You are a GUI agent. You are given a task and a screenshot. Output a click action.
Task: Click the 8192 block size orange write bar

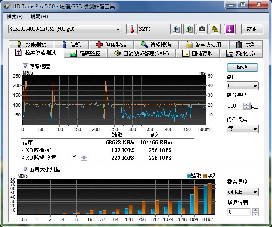(209, 199)
